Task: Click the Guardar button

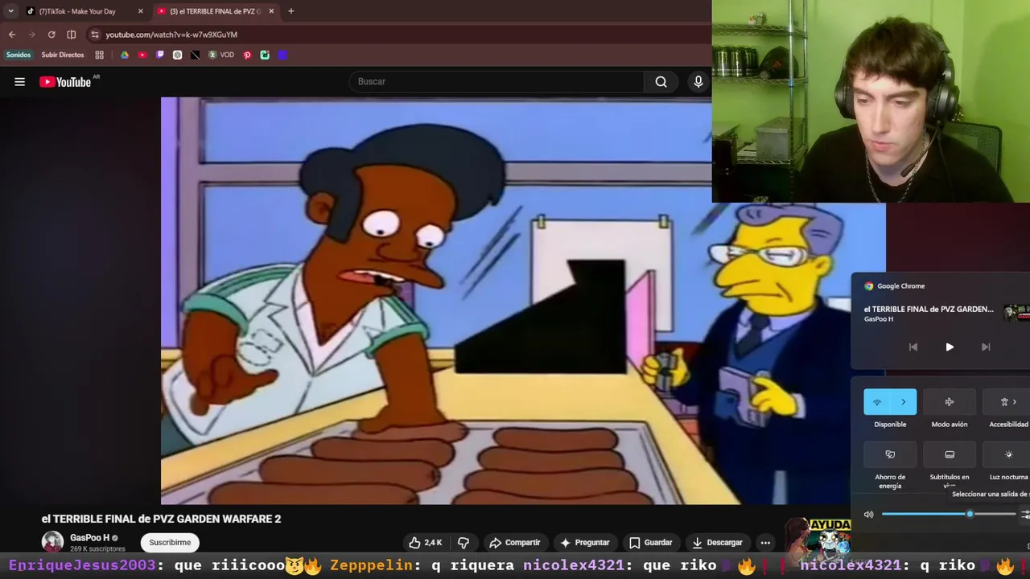Action: tap(651, 543)
